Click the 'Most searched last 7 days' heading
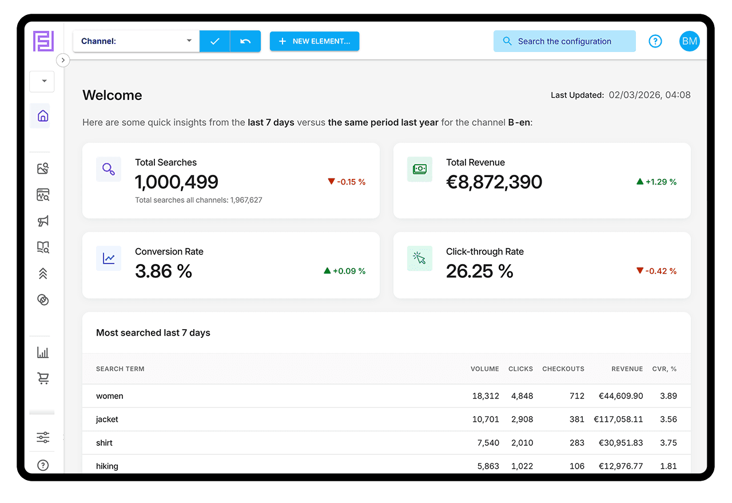This screenshot has width=732, height=503. [153, 333]
